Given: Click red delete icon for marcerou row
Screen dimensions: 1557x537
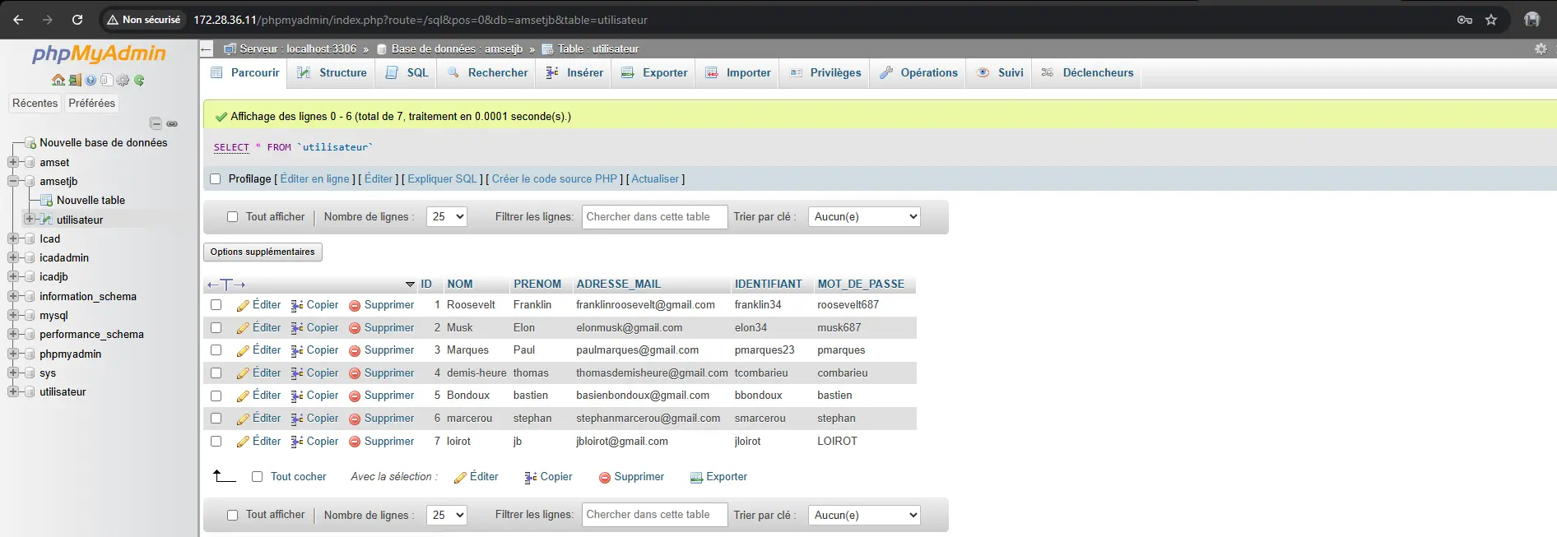Looking at the screenshot, I should [x=355, y=419].
